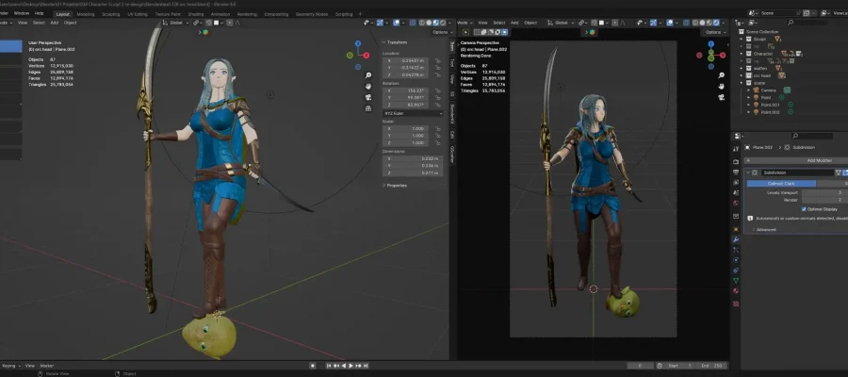
Task: Collapse the Subdivision modifier panel
Action: coord(748,172)
